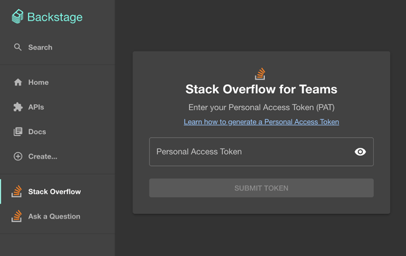
Task: Click the Backstage logo icon
Action: point(17,17)
